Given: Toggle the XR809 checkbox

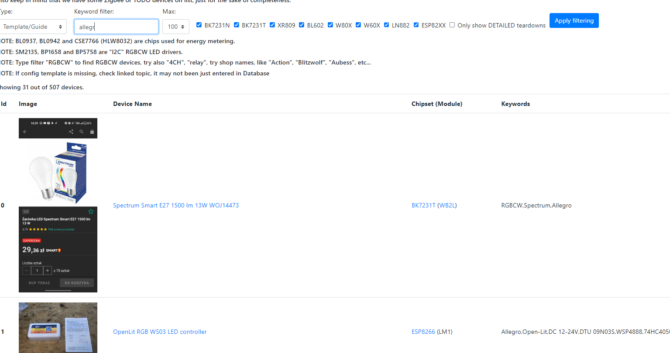Looking at the screenshot, I should (272, 25).
